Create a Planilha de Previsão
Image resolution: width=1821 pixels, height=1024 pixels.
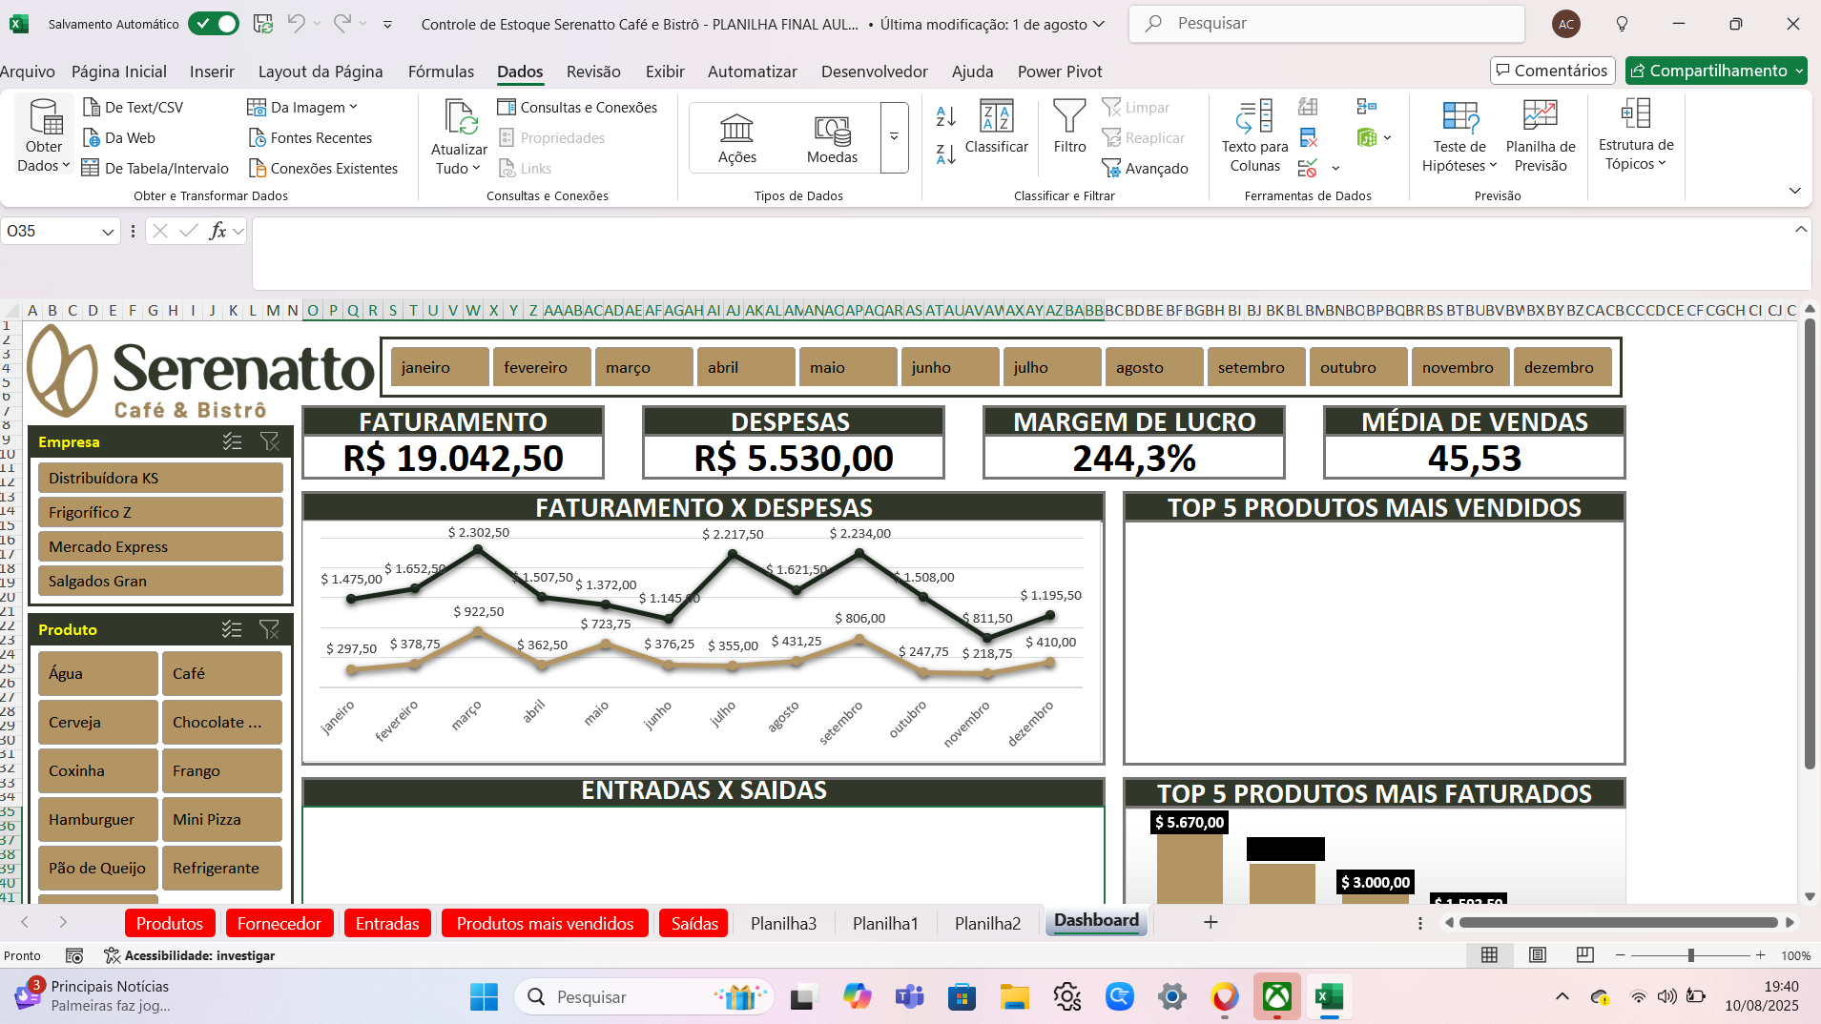pyautogui.click(x=1540, y=136)
